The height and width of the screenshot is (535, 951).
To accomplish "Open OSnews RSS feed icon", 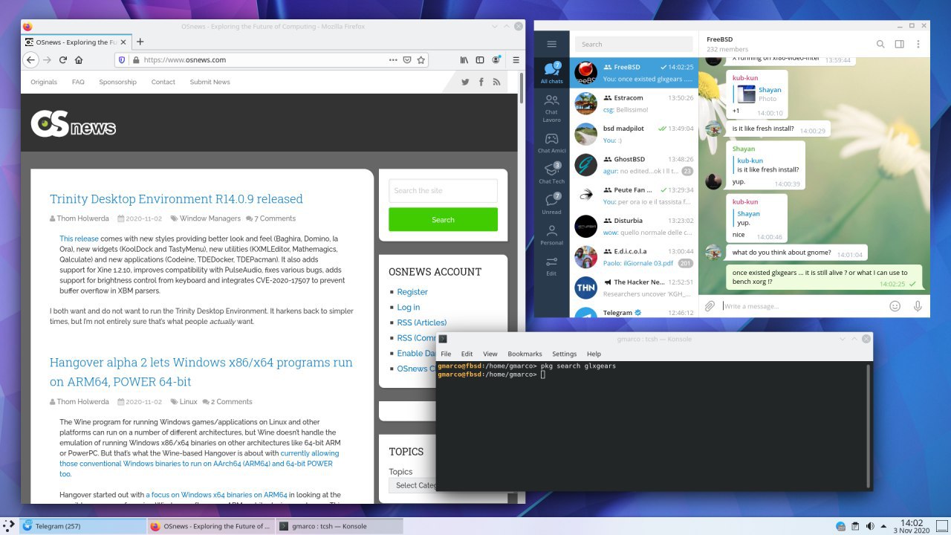I will pos(496,82).
